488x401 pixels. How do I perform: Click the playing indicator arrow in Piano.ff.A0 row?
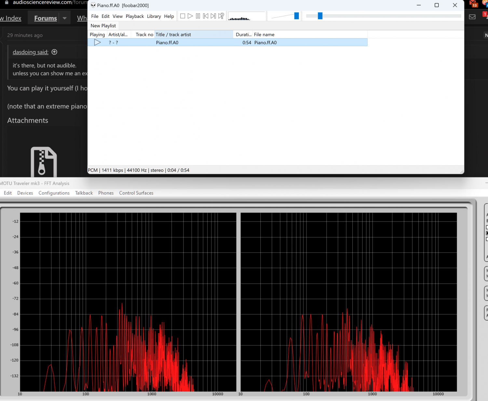point(97,42)
